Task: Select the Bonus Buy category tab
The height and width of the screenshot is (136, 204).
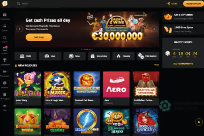Action: point(99,56)
